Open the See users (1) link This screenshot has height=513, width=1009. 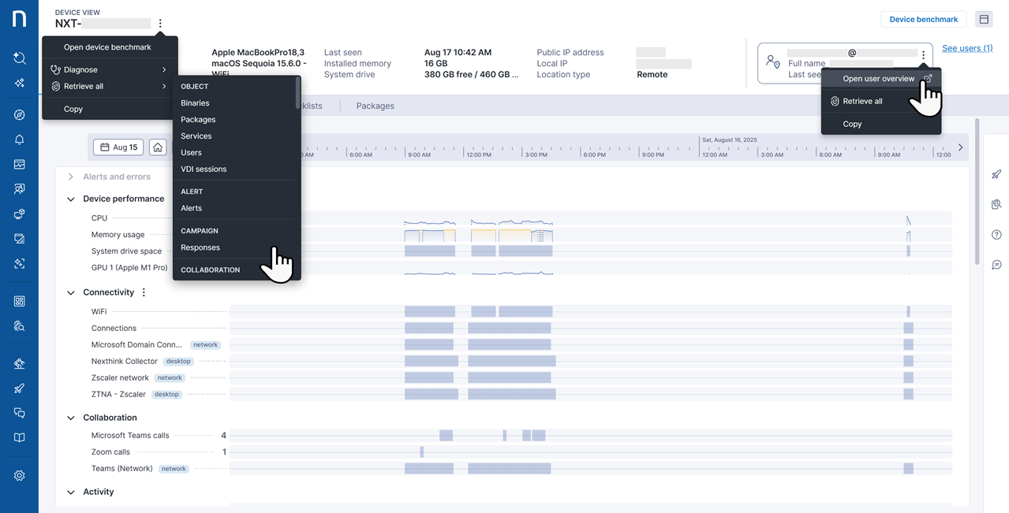pos(967,48)
